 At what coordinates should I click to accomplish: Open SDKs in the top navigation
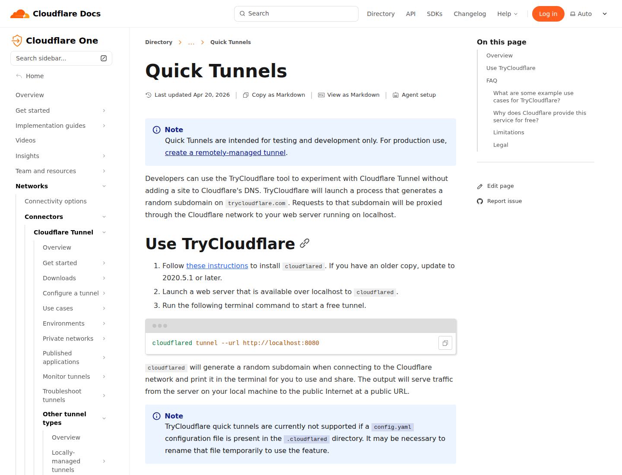click(435, 14)
